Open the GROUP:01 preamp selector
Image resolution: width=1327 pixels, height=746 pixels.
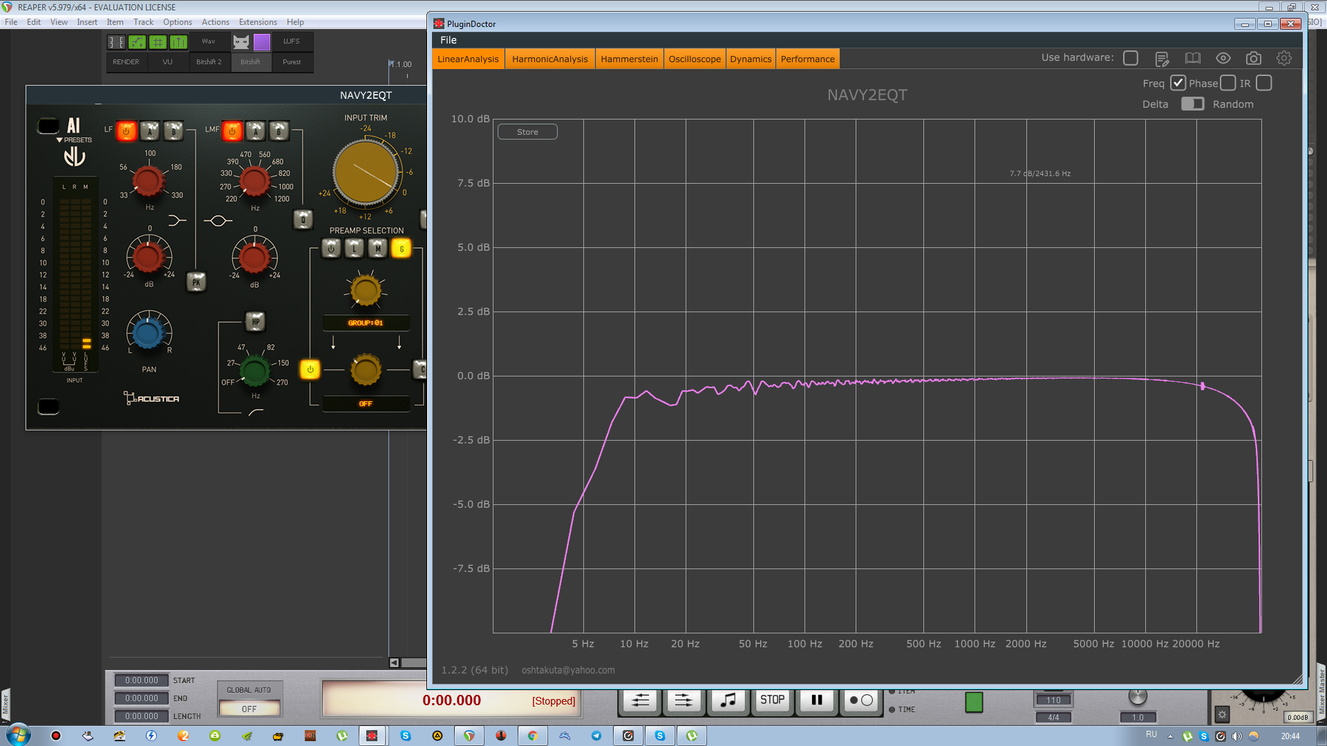pyautogui.click(x=366, y=323)
